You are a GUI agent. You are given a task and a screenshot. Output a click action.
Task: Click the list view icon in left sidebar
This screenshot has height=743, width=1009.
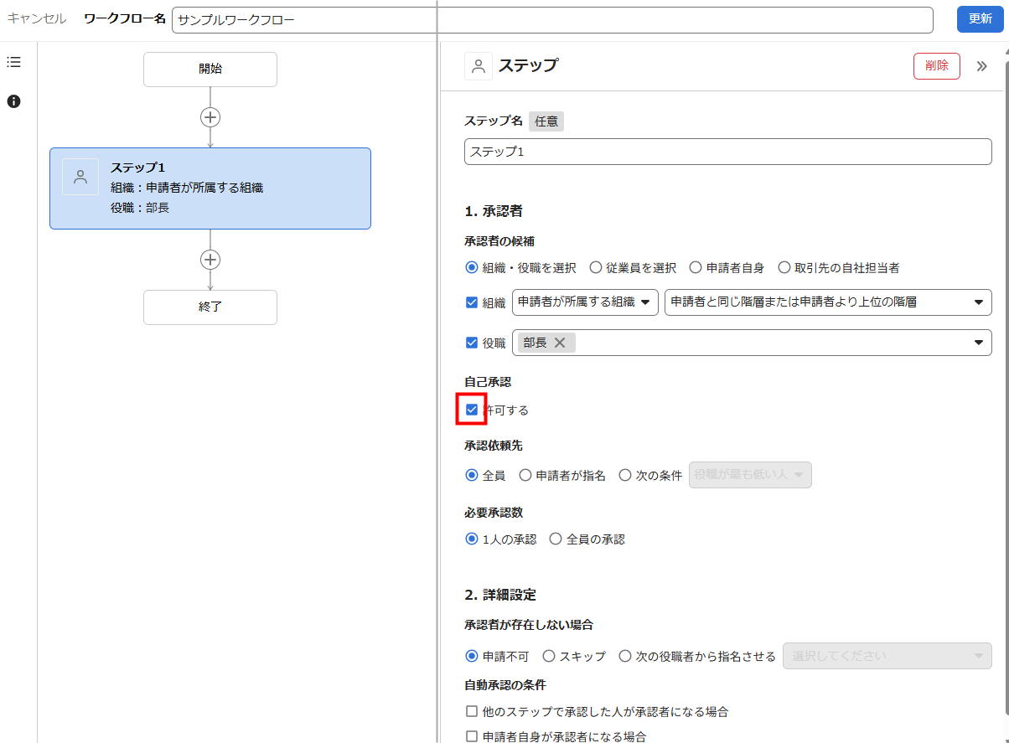(x=13, y=62)
